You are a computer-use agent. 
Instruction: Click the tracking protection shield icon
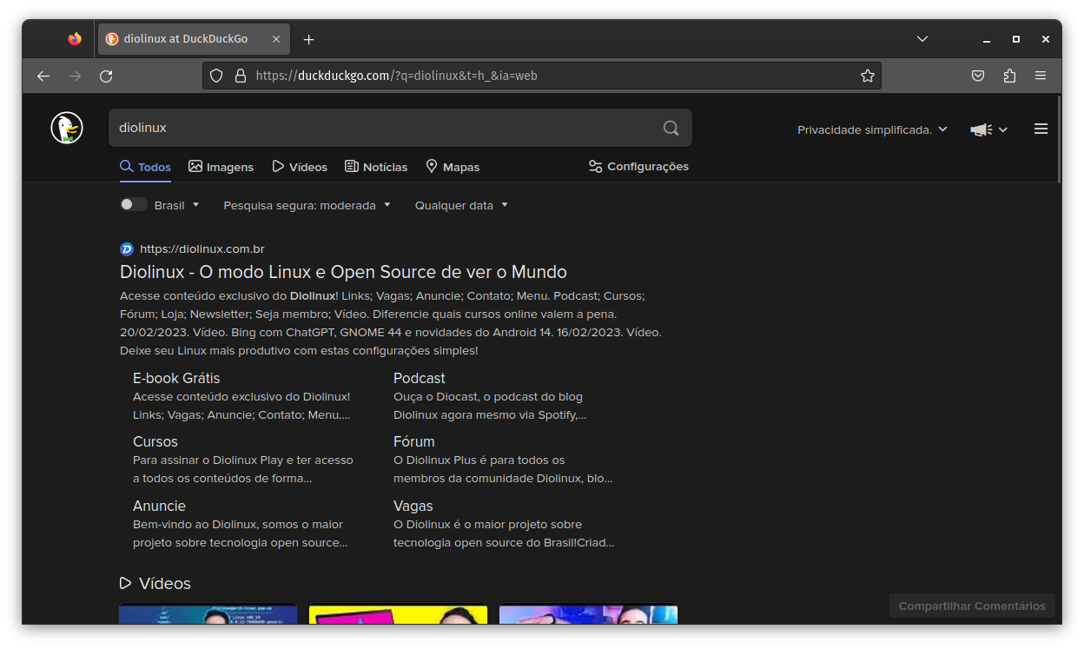pyautogui.click(x=216, y=76)
